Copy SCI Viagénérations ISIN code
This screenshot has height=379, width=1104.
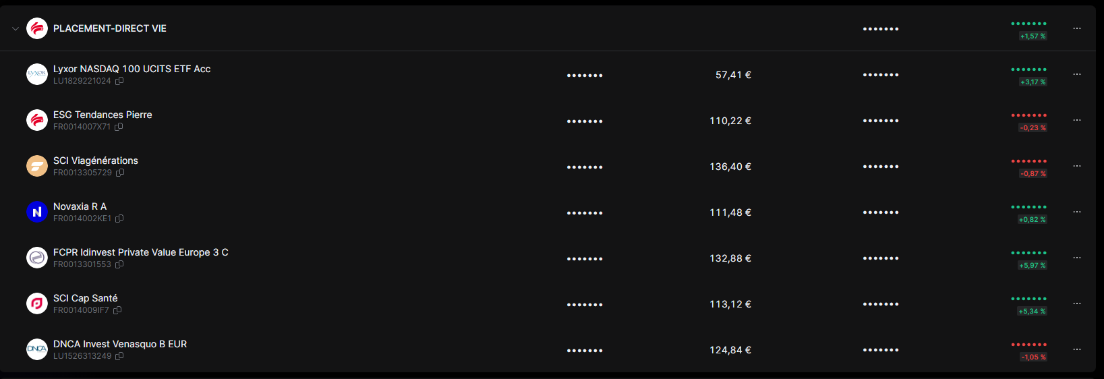click(120, 173)
